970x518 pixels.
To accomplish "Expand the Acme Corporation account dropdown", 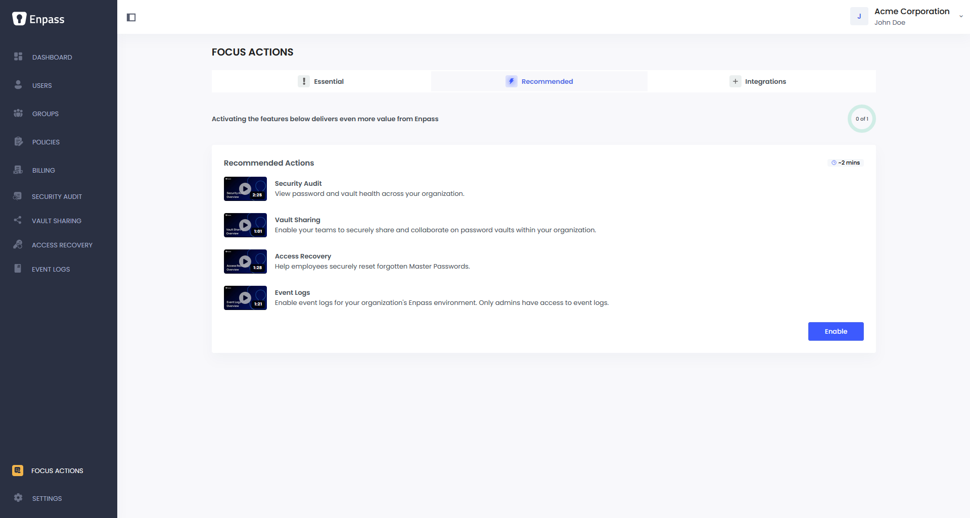I will tap(961, 16).
